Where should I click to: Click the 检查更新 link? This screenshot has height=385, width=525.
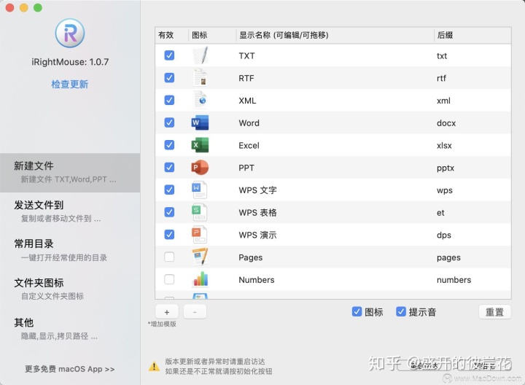pos(70,84)
